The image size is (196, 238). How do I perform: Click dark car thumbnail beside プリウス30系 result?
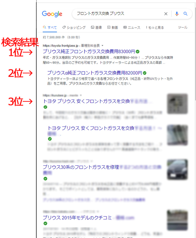click(x=177, y=169)
